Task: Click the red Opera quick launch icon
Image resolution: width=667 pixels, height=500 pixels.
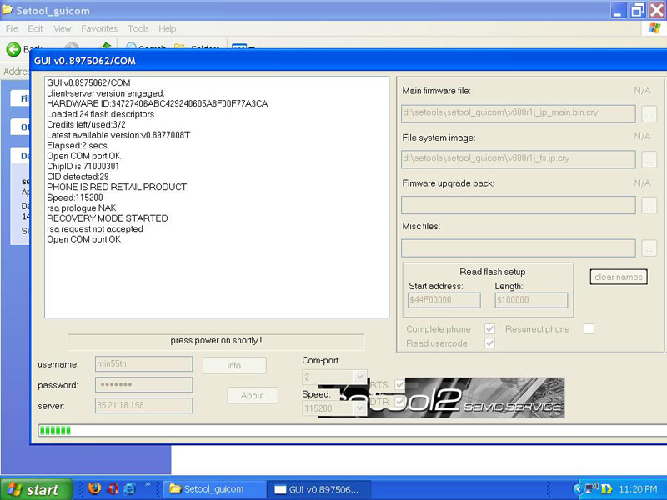Action: 112,488
